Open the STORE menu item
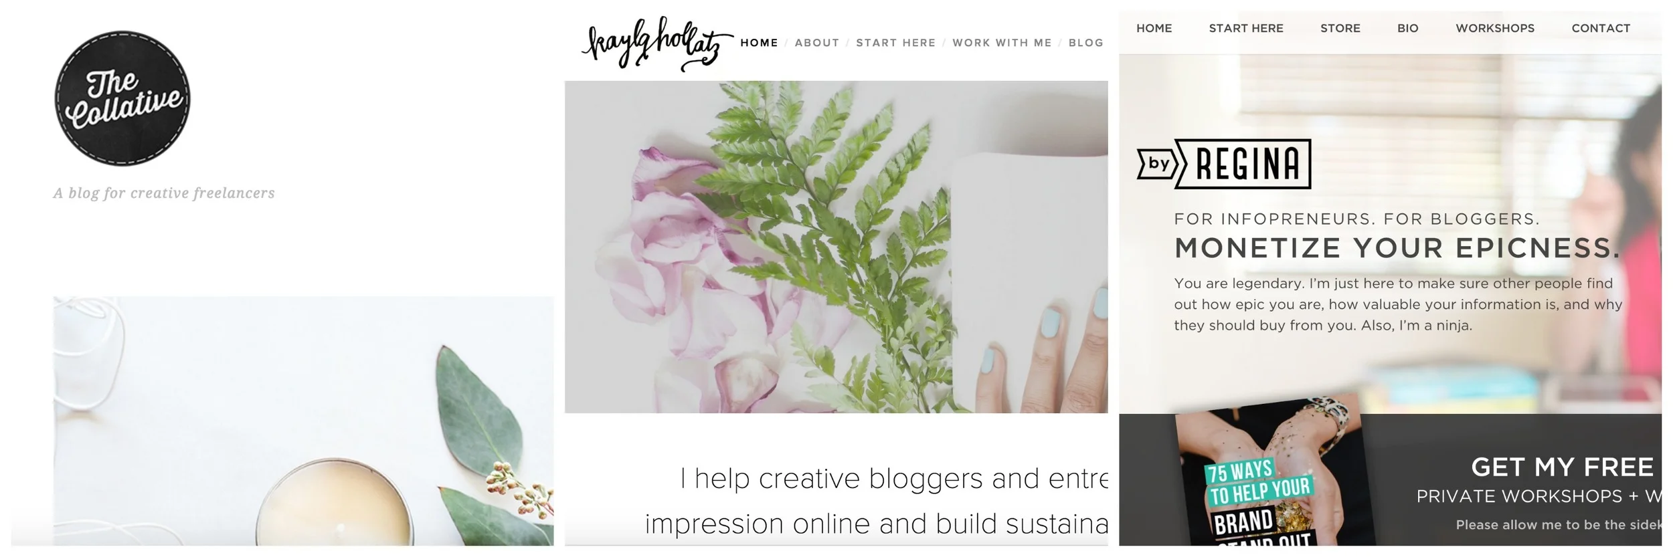Viewport: 1673px width, 557px height. [x=1340, y=28]
